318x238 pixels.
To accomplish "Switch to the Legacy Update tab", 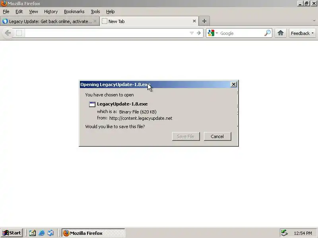I will (50, 21).
